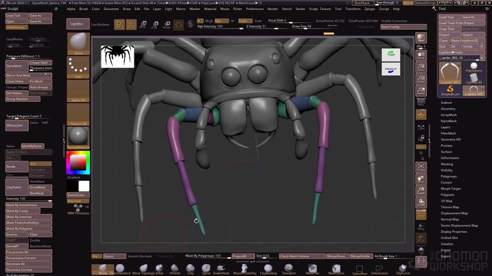Screen dimensions: 492x276
Task: Pick a color in the color picker square
Action: coord(78,163)
